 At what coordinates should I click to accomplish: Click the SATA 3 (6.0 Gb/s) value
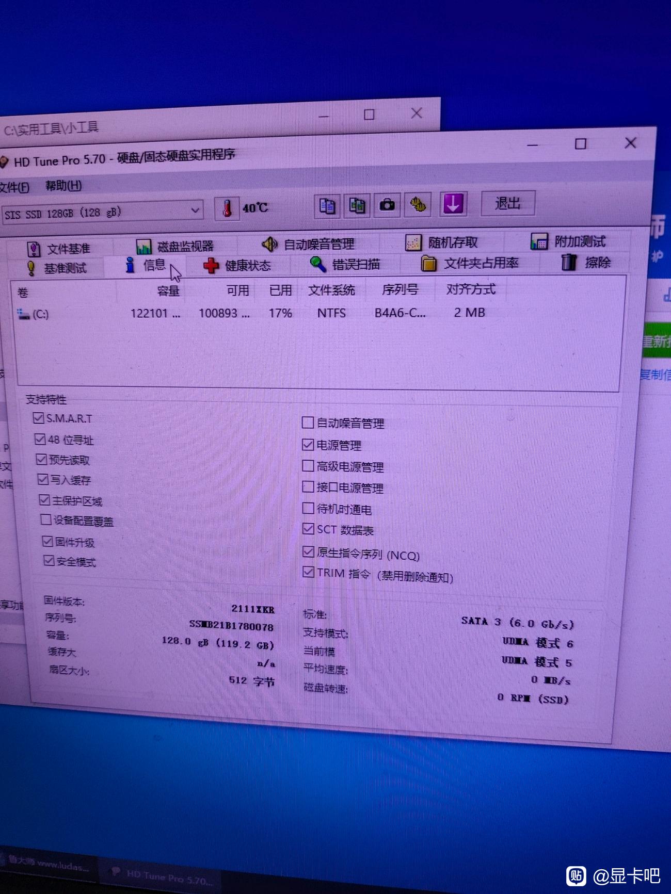coord(517,623)
